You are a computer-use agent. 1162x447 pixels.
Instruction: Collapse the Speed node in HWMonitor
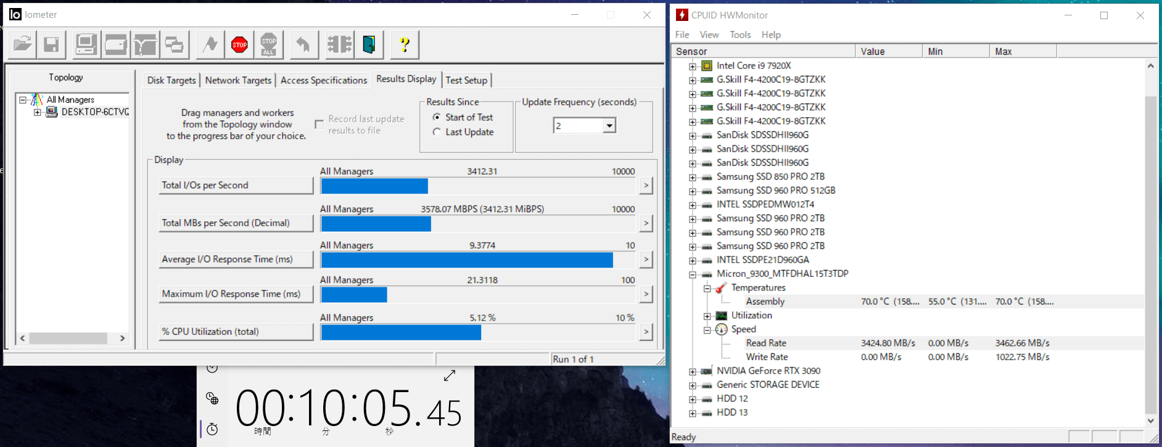707,330
